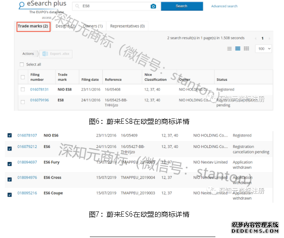Viewport: 284px width, 238px height.
Task: Go to previous results page arrow
Action: pos(256,39)
